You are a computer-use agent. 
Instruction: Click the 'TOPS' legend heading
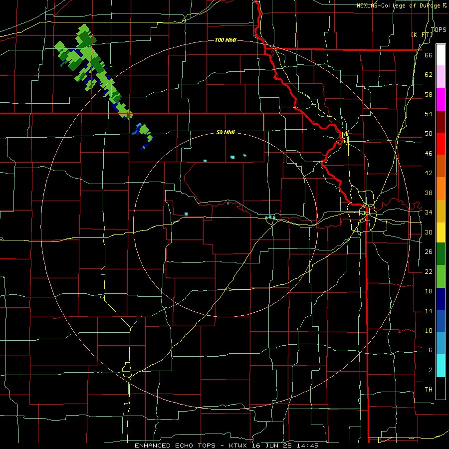439,29
